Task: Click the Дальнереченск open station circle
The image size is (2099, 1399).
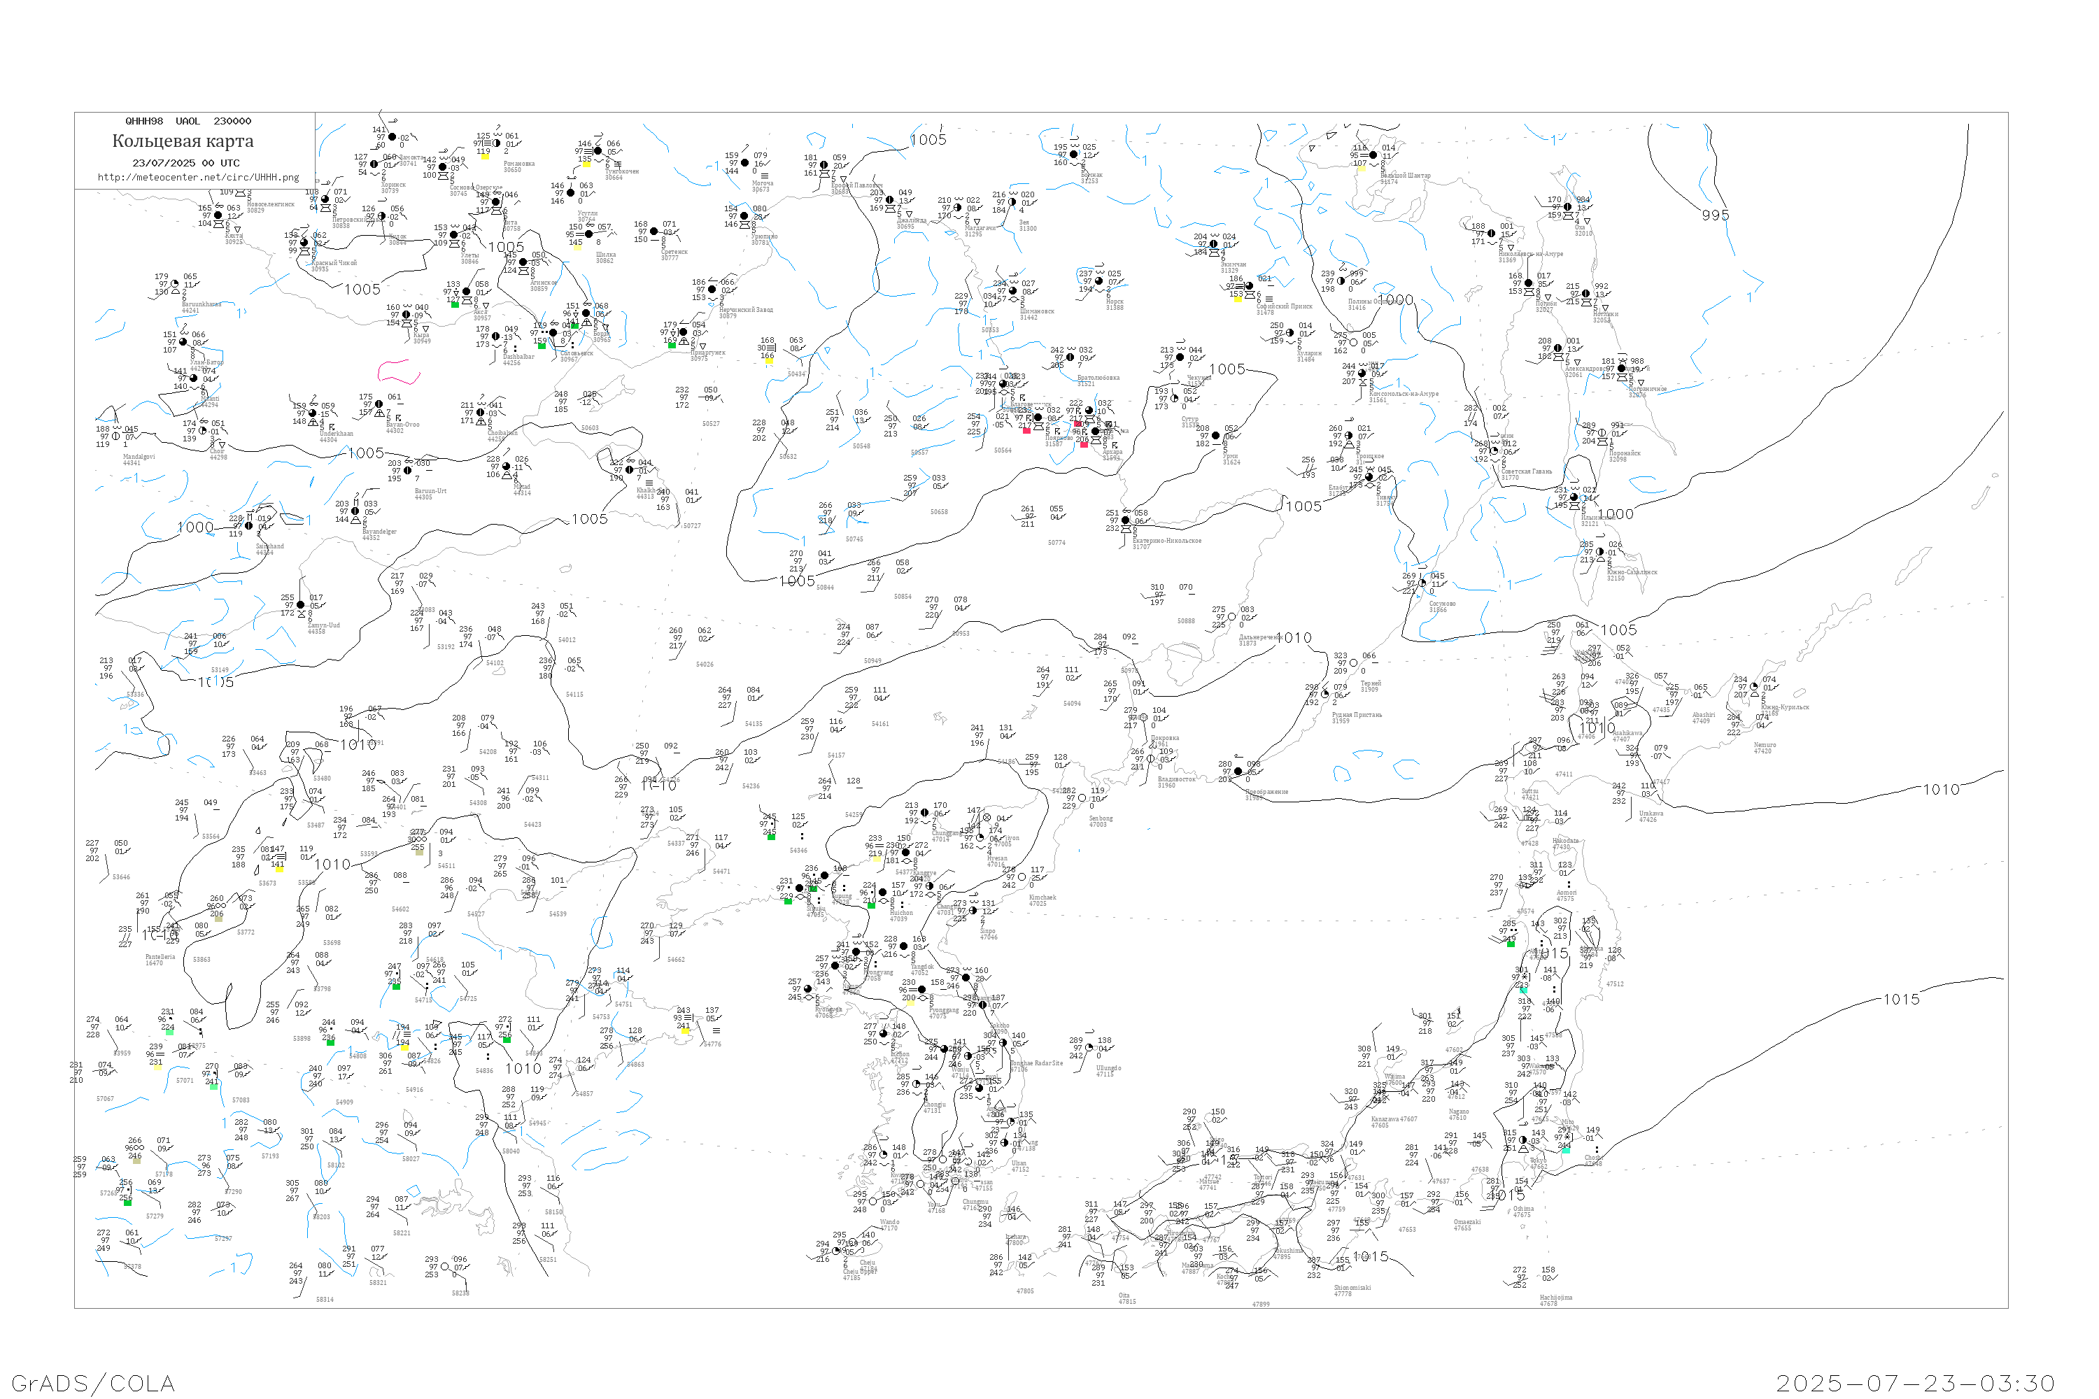Action: 1231,616
